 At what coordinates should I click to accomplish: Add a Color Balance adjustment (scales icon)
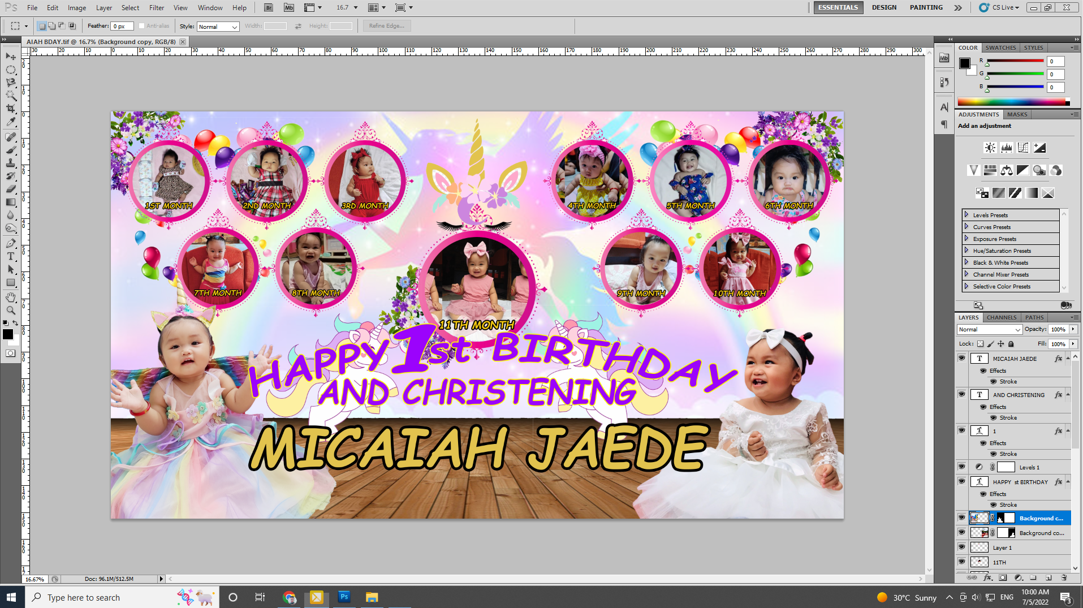coord(1007,170)
